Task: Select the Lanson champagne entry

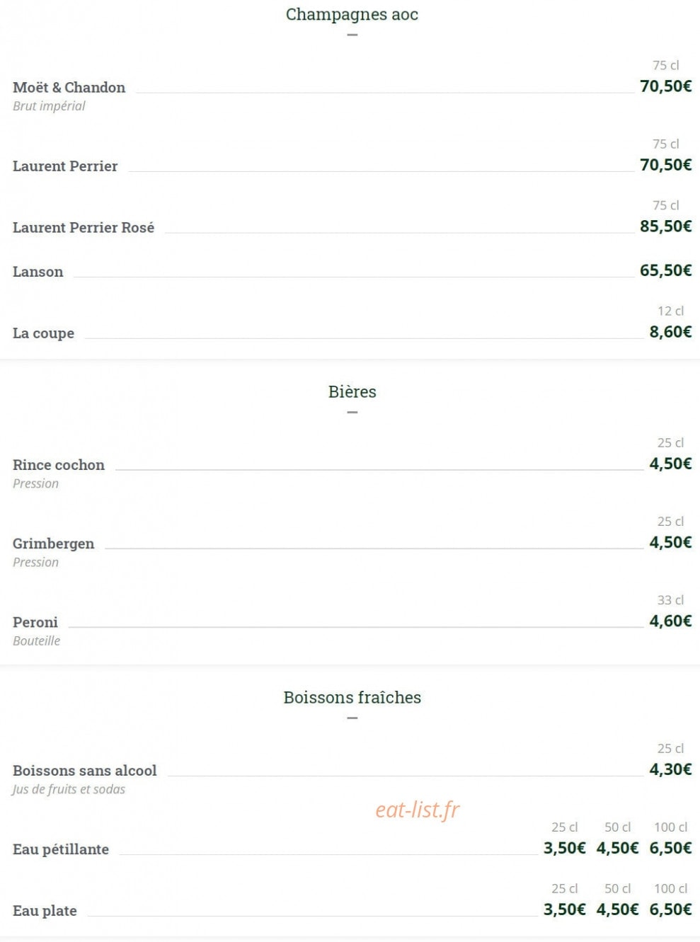Action: [38, 272]
